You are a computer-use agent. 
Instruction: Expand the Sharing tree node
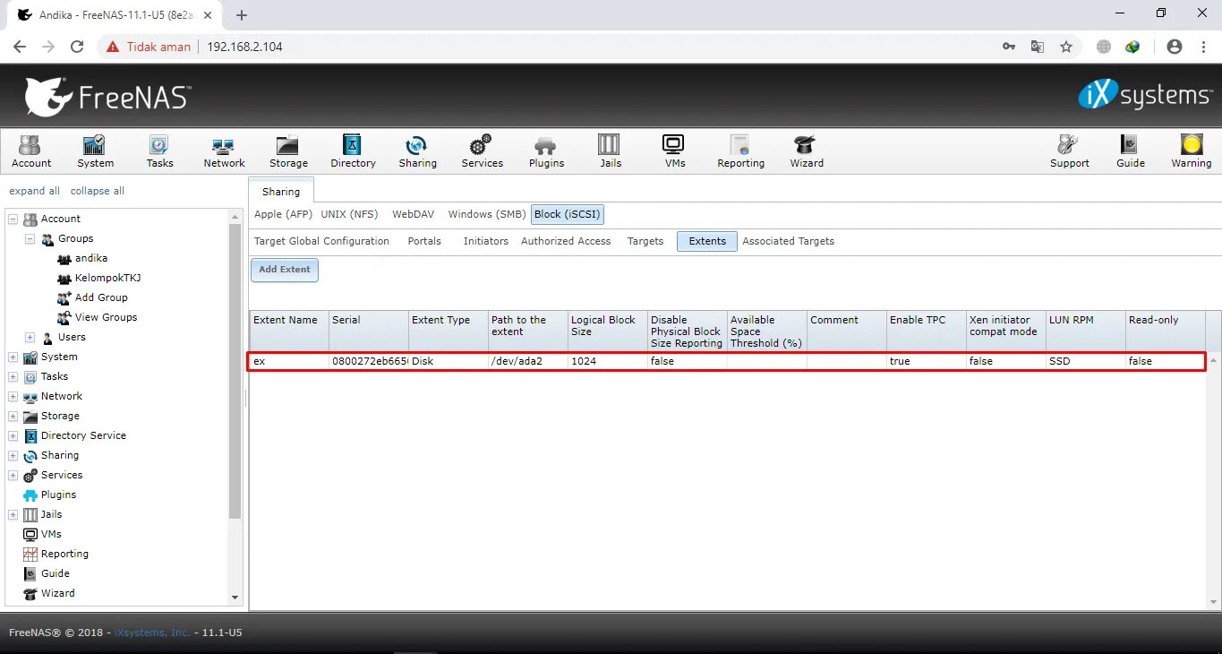13,455
